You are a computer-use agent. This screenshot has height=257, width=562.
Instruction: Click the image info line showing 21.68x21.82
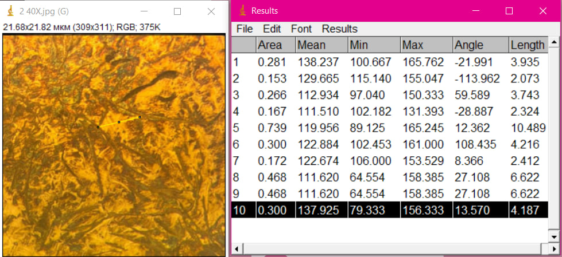[82, 27]
